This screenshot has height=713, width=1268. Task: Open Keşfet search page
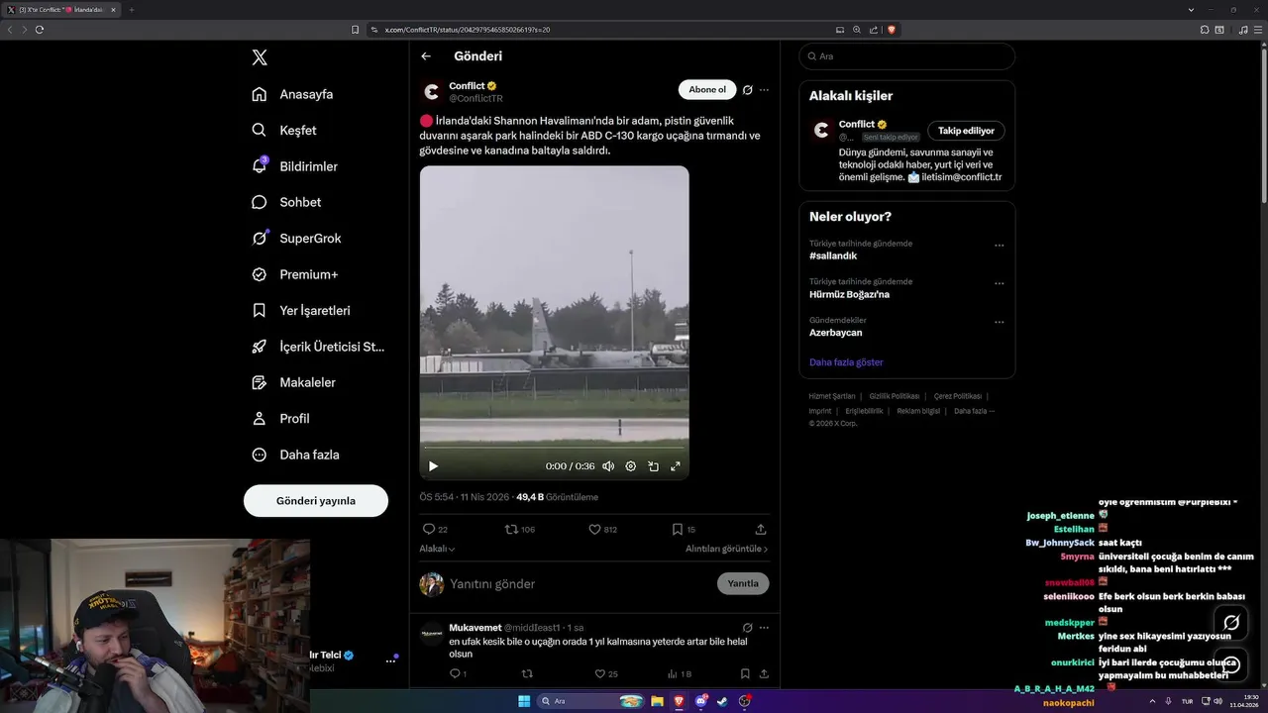tap(284, 130)
